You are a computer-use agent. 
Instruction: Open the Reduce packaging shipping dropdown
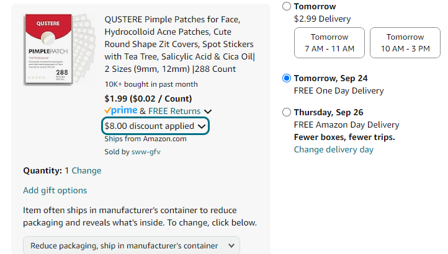132,245
